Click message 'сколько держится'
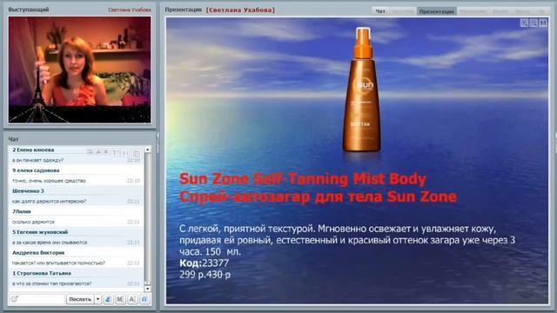The width and height of the screenshot is (557, 313). [x=33, y=222]
